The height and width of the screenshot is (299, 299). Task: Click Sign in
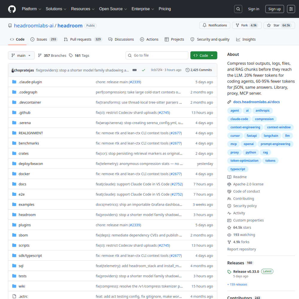pyautogui.click(x=254, y=9)
